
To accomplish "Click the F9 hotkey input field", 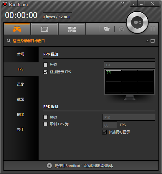I will click(x=130, y=65).
